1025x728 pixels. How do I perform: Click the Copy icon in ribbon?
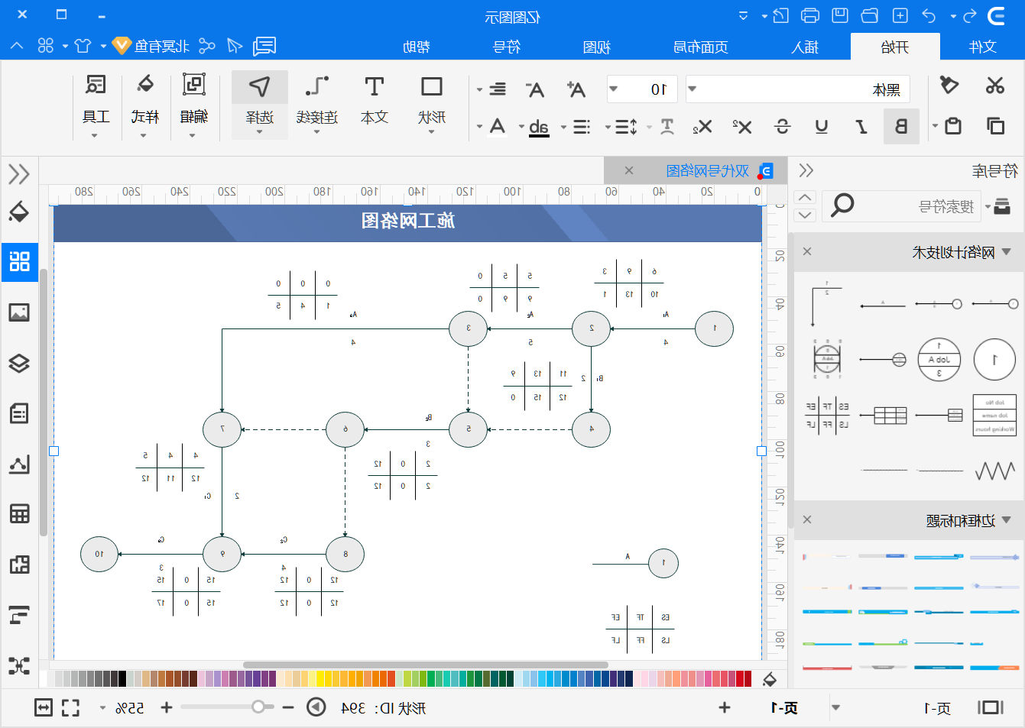tap(994, 125)
